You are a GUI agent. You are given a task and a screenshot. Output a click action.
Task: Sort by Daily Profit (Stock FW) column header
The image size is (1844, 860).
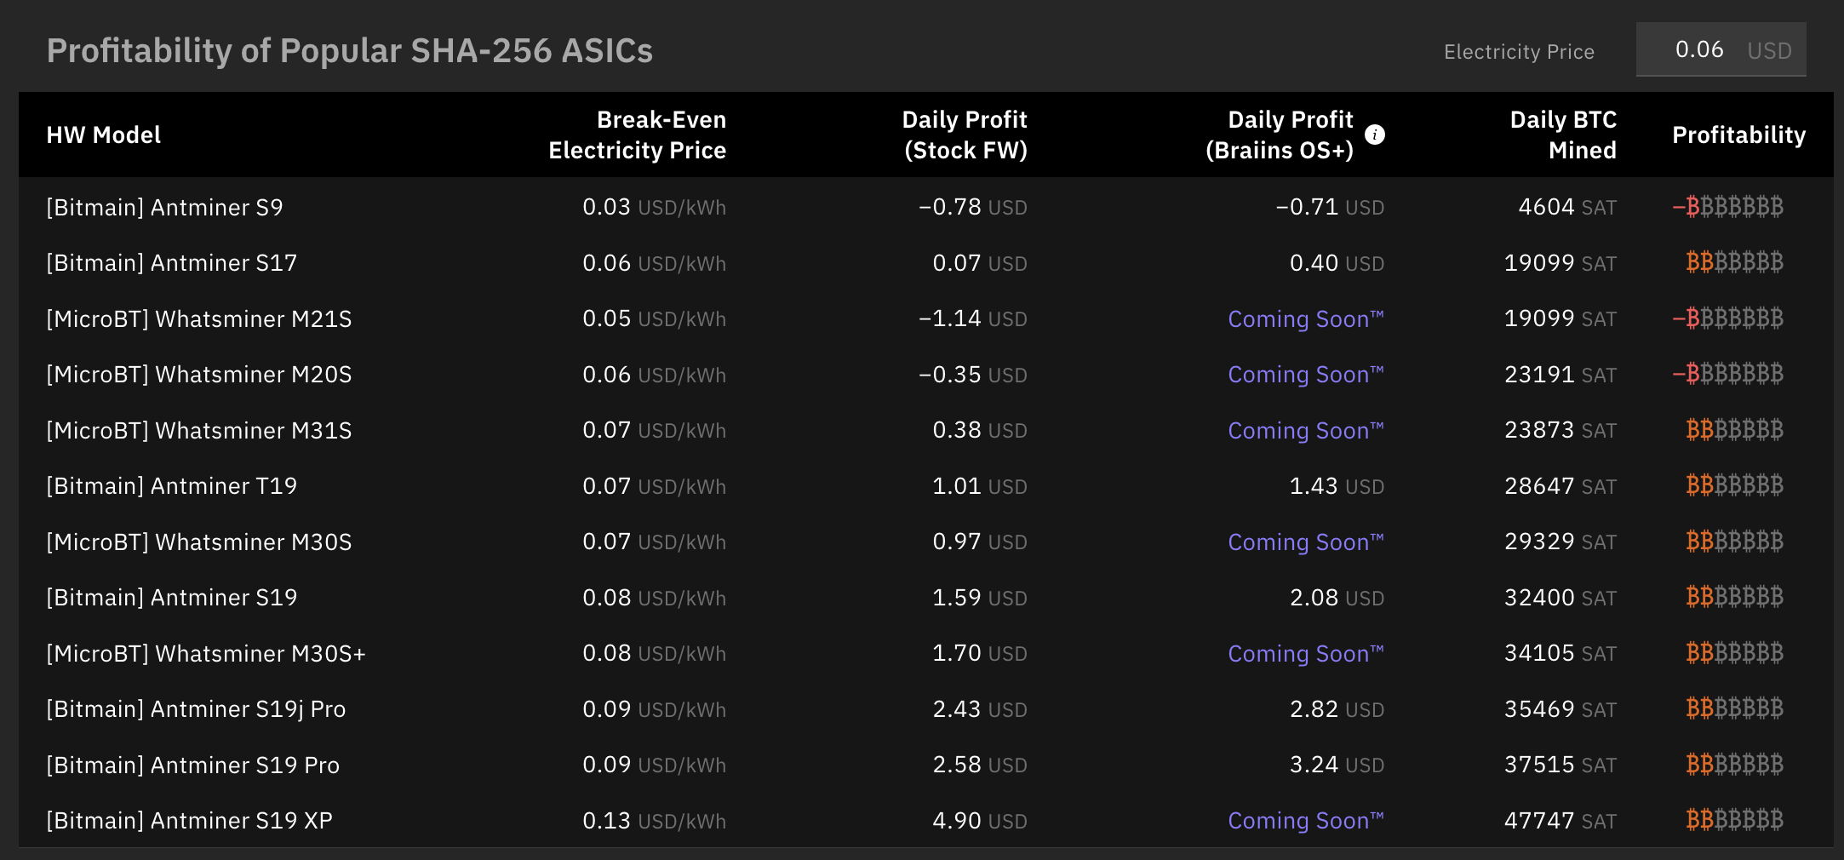coord(965,135)
